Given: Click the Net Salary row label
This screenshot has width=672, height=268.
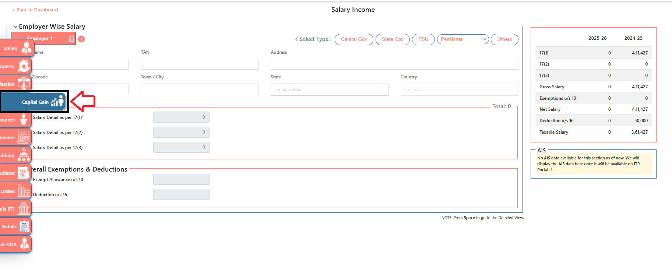Looking at the screenshot, I should pyautogui.click(x=550, y=109).
